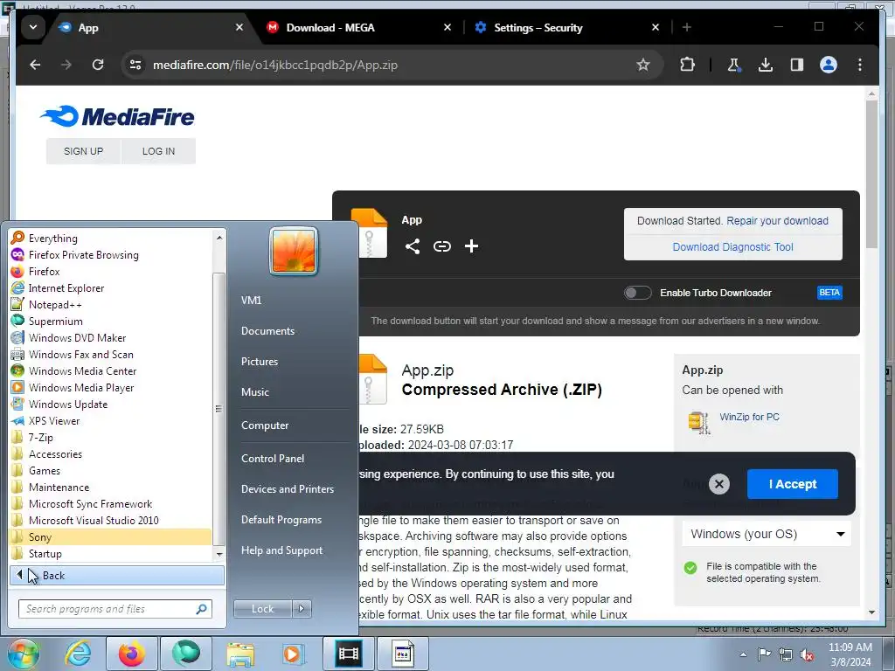Image resolution: width=895 pixels, height=671 pixels.
Task: Click the WinZip for PC link
Action: click(749, 417)
